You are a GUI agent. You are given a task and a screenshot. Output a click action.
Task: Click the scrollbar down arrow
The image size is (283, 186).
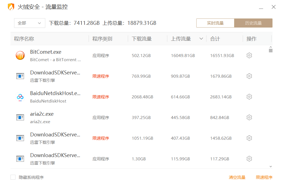pos(271,166)
